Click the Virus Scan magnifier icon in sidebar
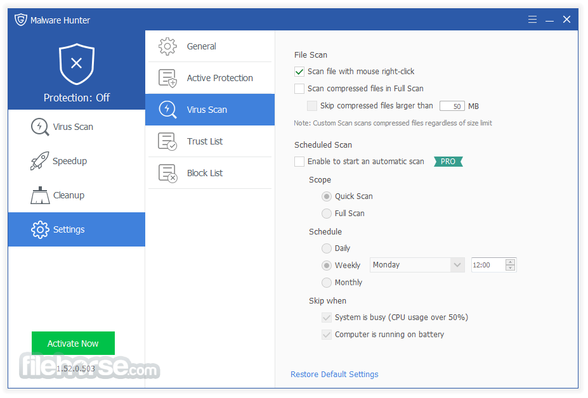Viewport: 588px width, 398px height. (40, 127)
